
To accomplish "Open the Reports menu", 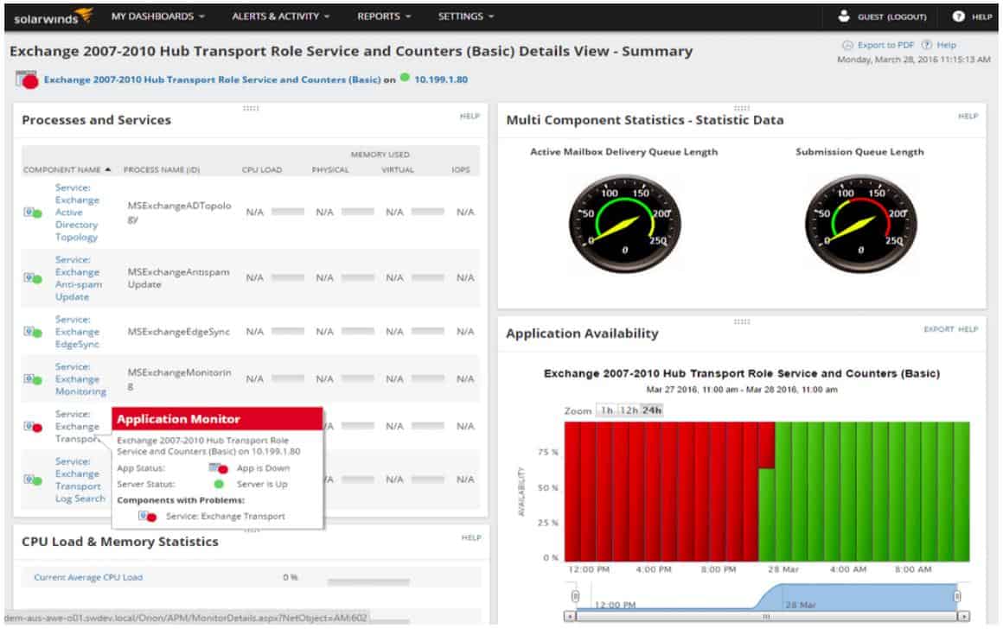I will (x=384, y=16).
